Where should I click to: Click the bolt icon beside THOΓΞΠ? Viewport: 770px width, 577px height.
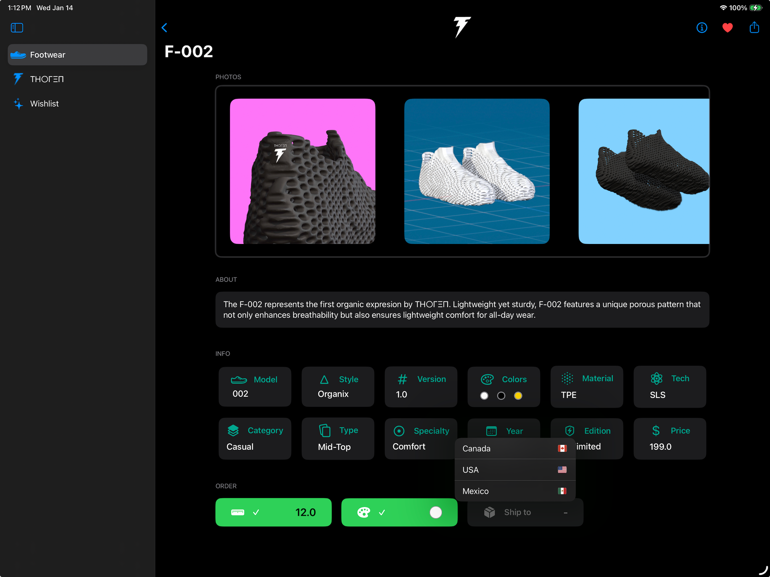(18, 79)
